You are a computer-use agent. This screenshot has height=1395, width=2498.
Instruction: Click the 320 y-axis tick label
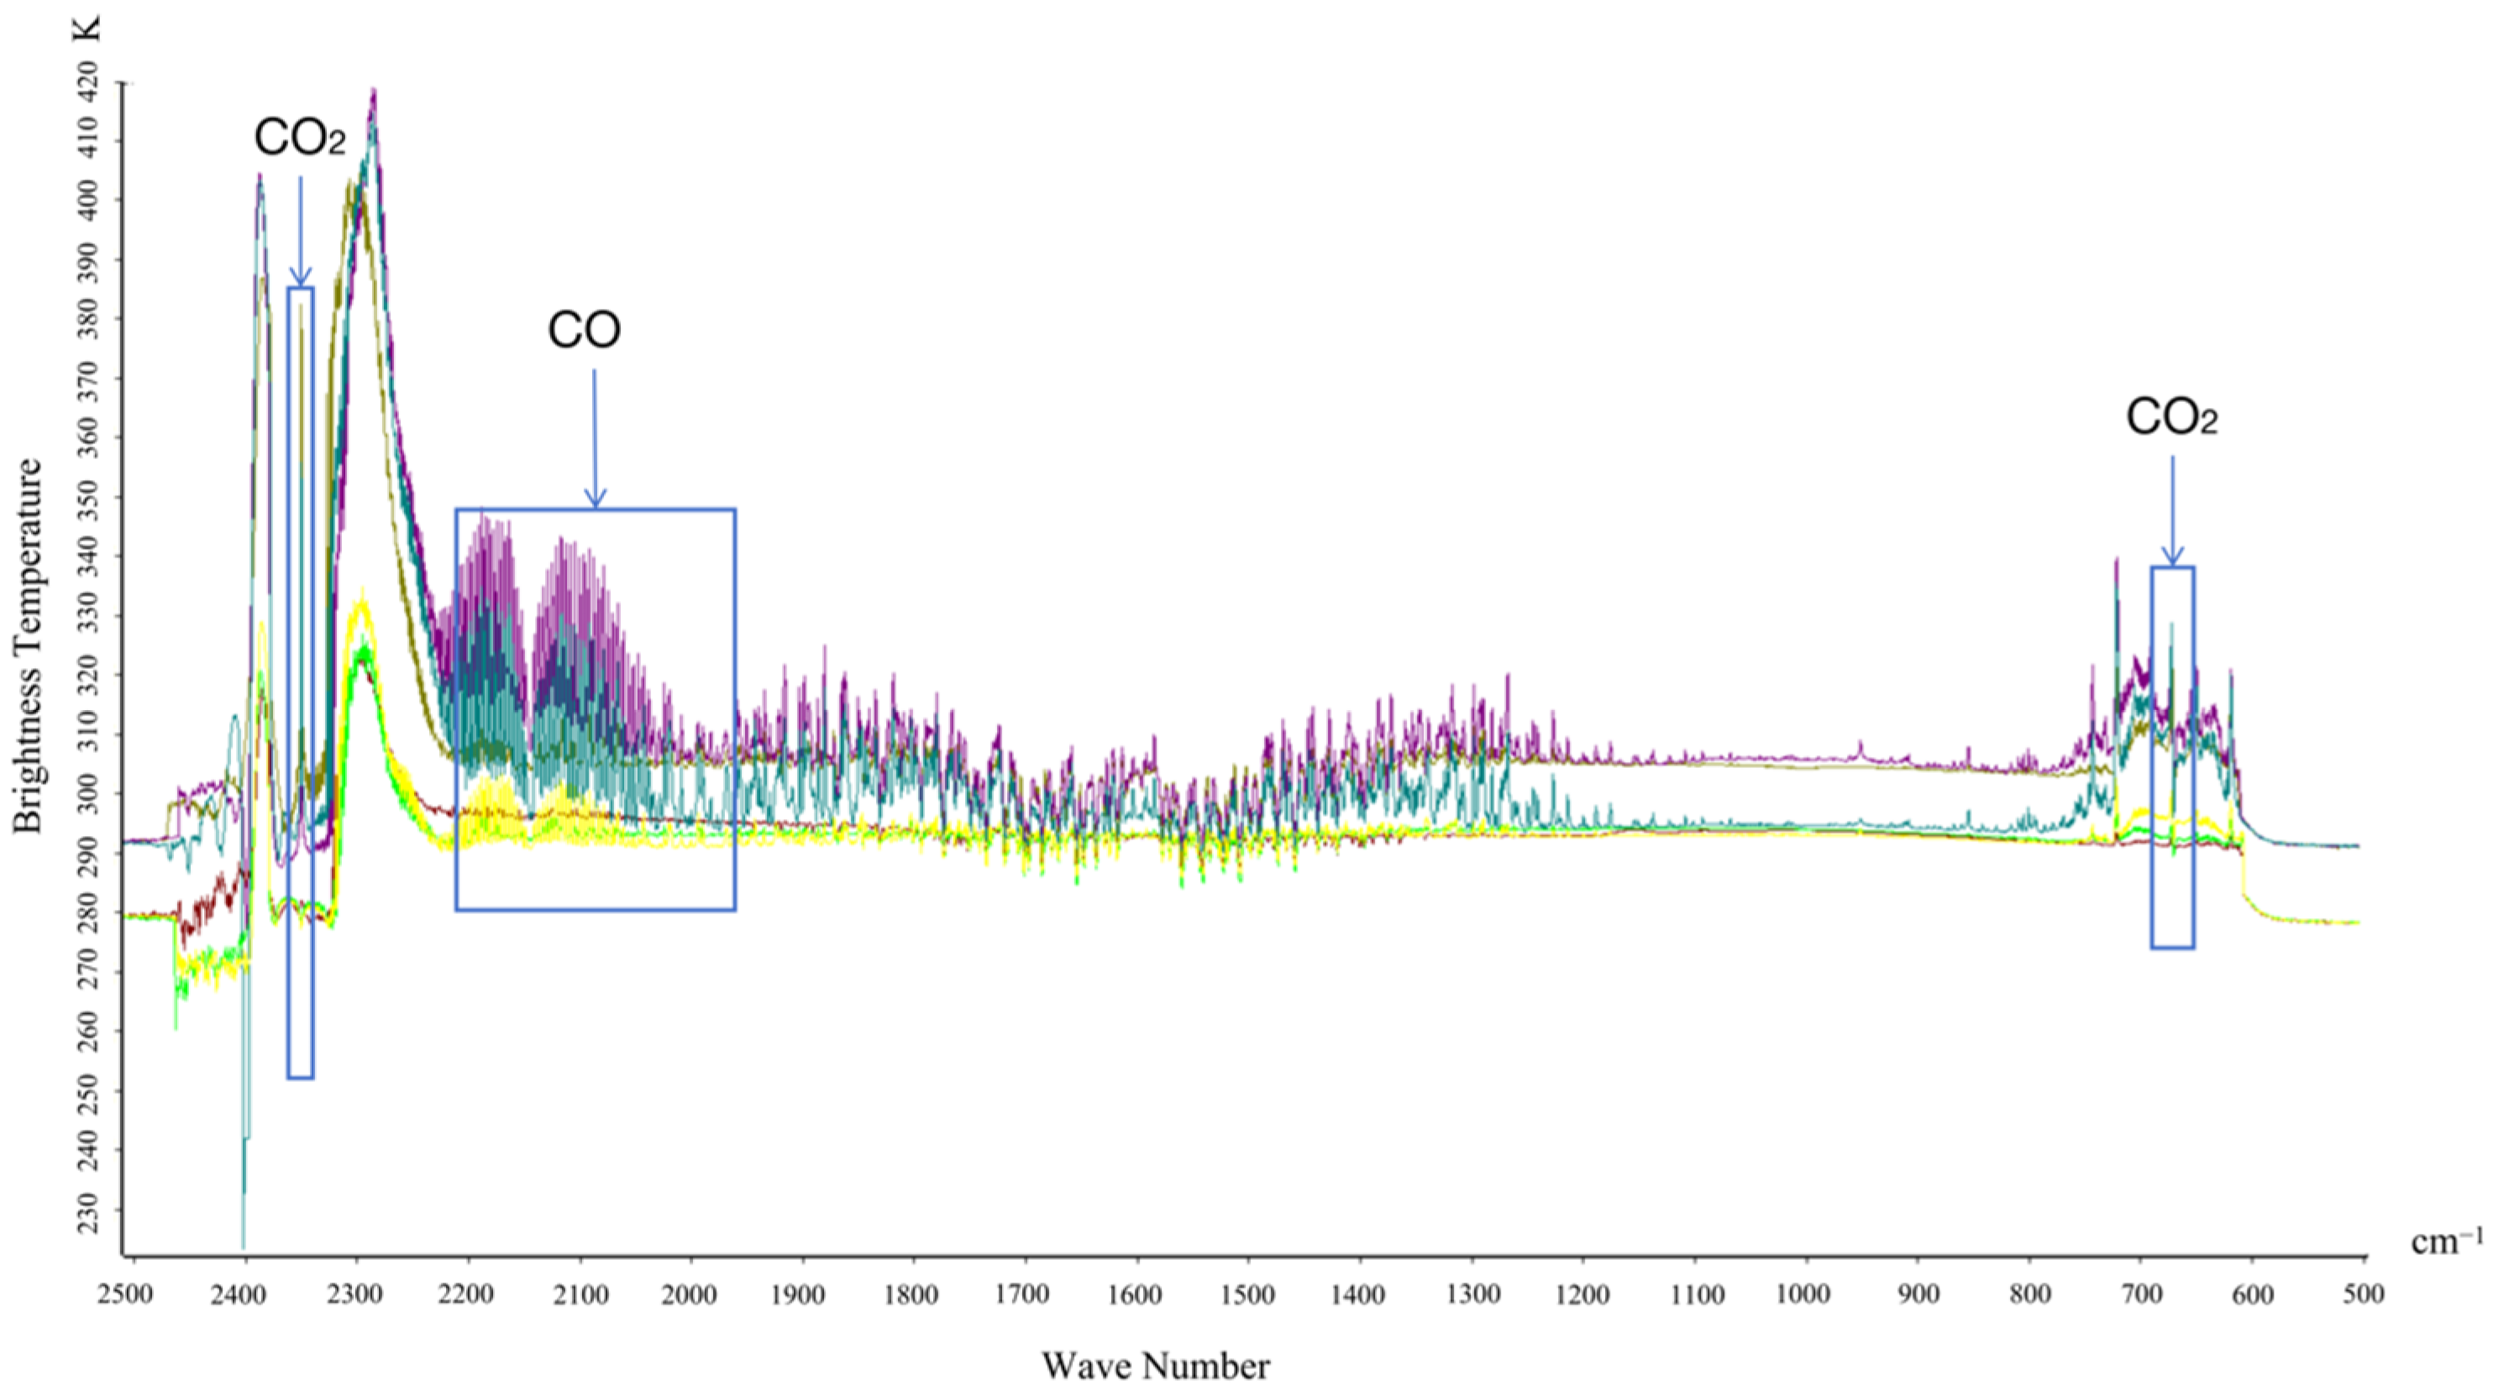[x=87, y=675]
